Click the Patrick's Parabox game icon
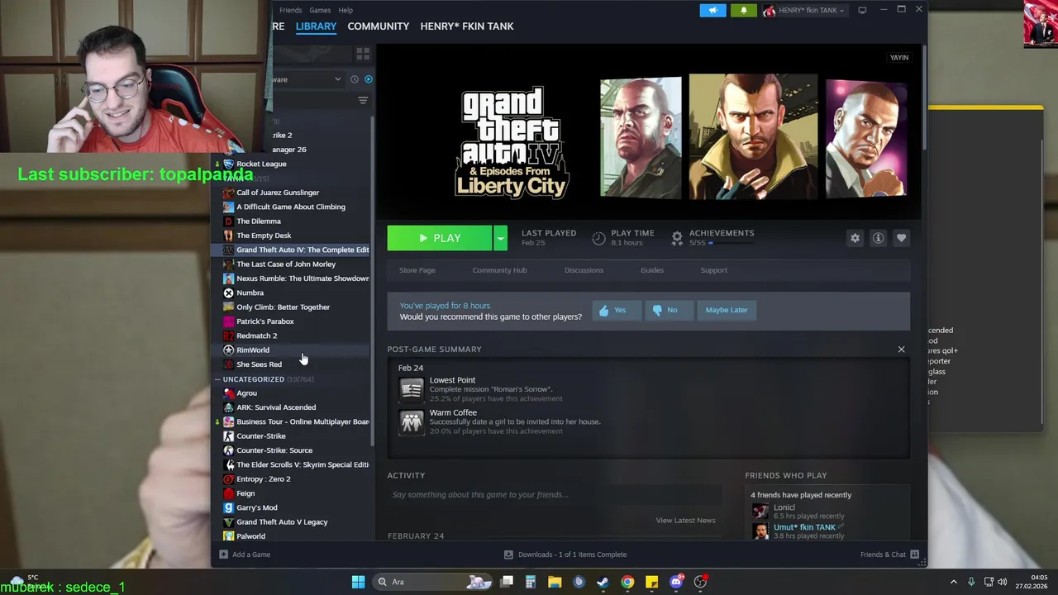 pos(229,321)
